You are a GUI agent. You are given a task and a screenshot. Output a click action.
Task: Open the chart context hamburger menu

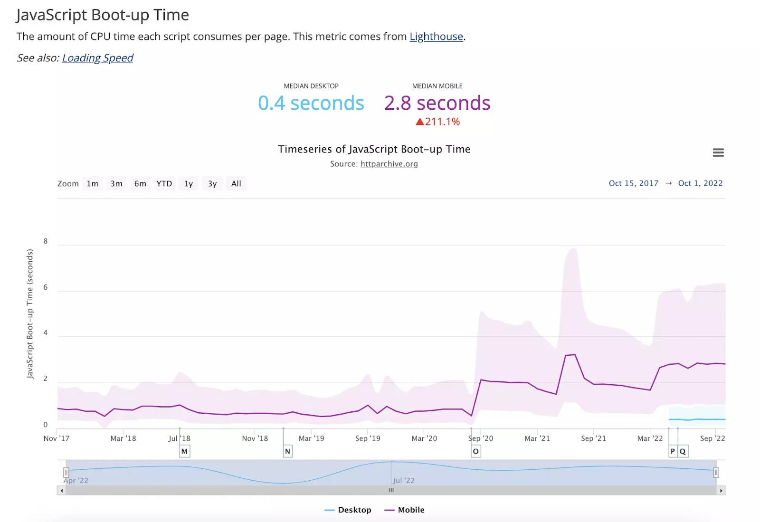coord(718,152)
